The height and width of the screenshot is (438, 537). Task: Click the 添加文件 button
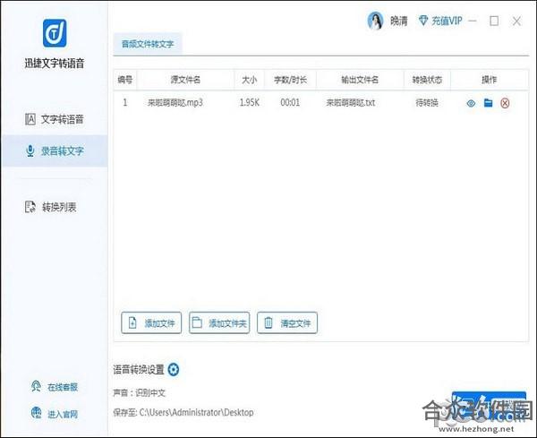point(151,322)
